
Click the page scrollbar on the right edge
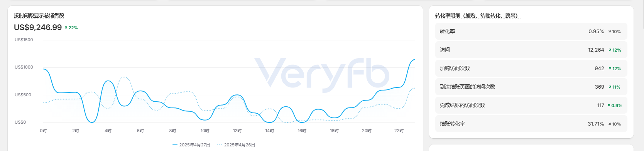coord(642,14)
